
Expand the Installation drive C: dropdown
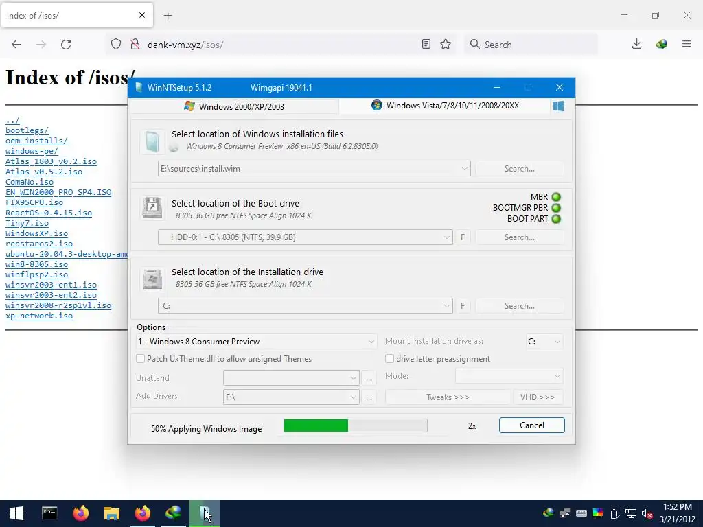[x=446, y=305]
